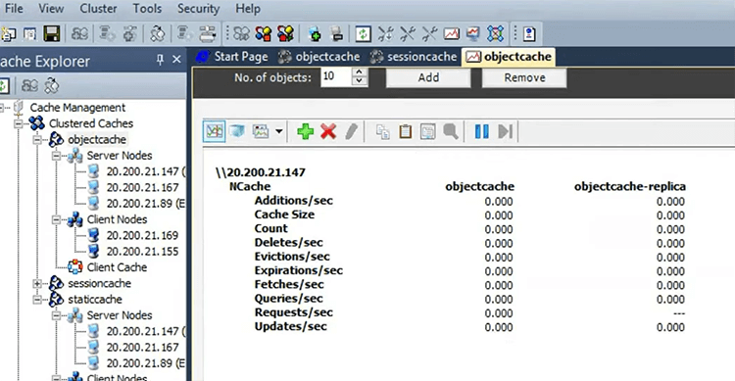Viewport: 735px width, 381px height.
Task: Open the View menu
Action: click(x=51, y=9)
